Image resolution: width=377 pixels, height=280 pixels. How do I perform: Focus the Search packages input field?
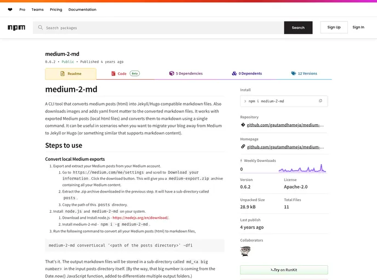click(x=158, y=27)
